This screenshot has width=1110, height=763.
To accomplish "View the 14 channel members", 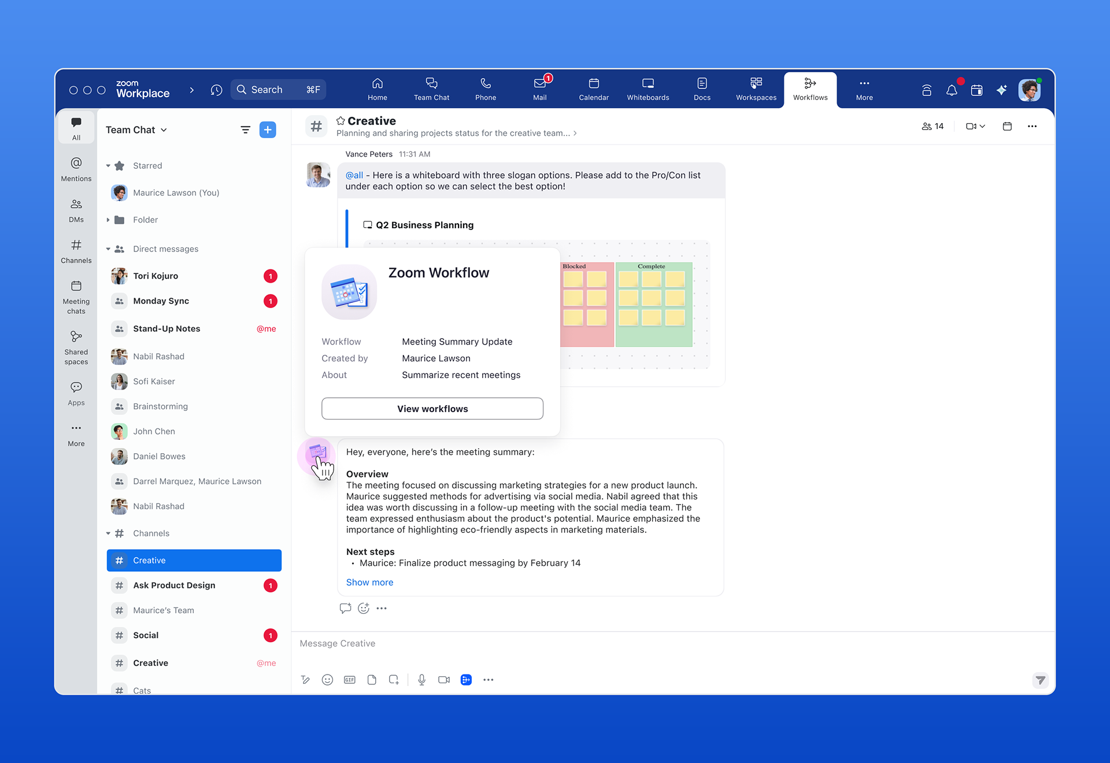I will click(x=933, y=126).
